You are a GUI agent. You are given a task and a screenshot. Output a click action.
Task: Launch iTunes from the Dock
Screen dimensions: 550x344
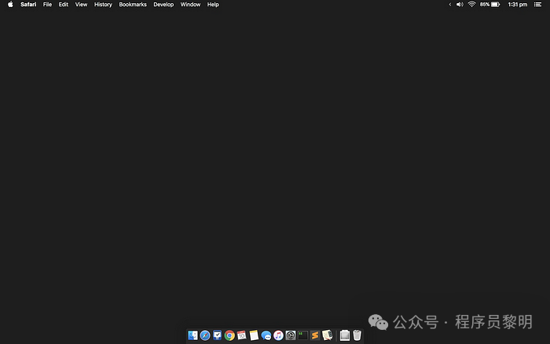[x=278, y=335]
